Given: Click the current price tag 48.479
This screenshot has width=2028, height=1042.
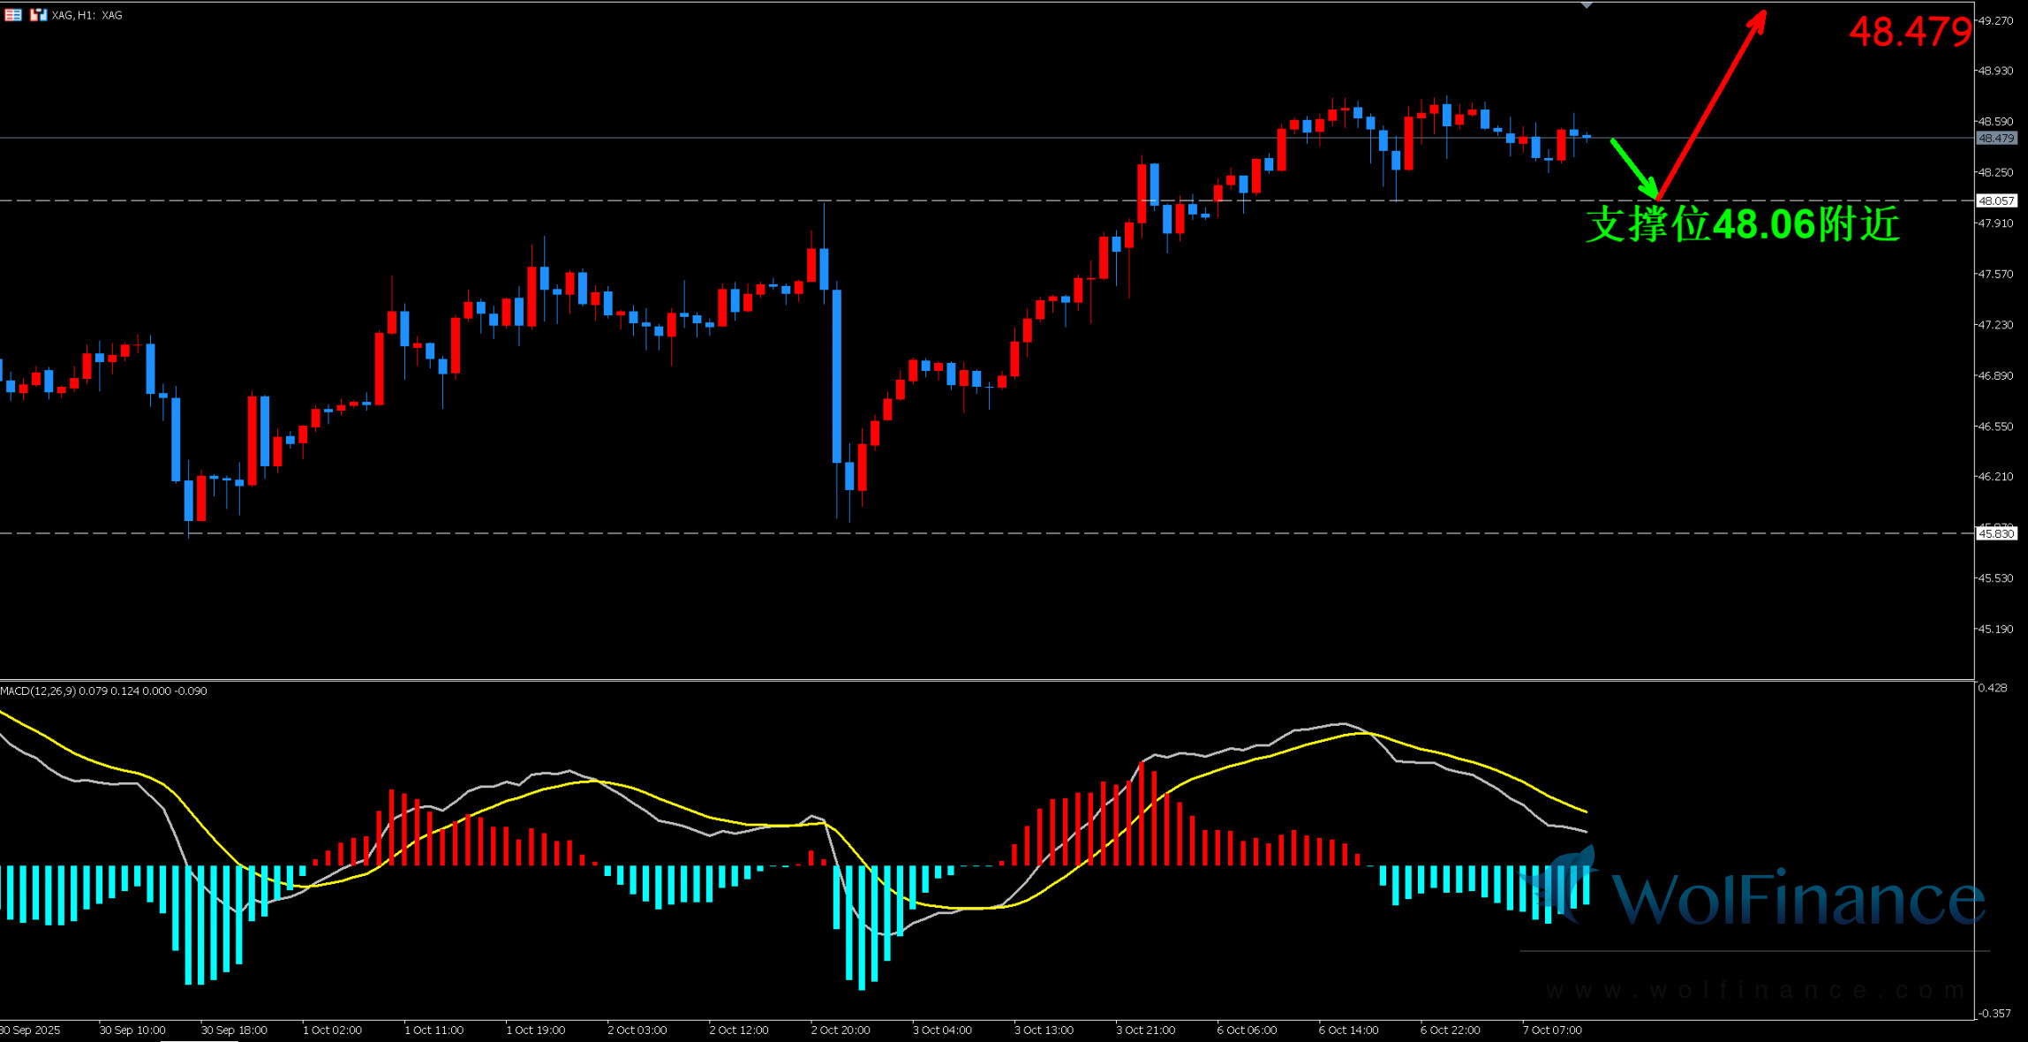Looking at the screenshot, I should (1996, 138).
